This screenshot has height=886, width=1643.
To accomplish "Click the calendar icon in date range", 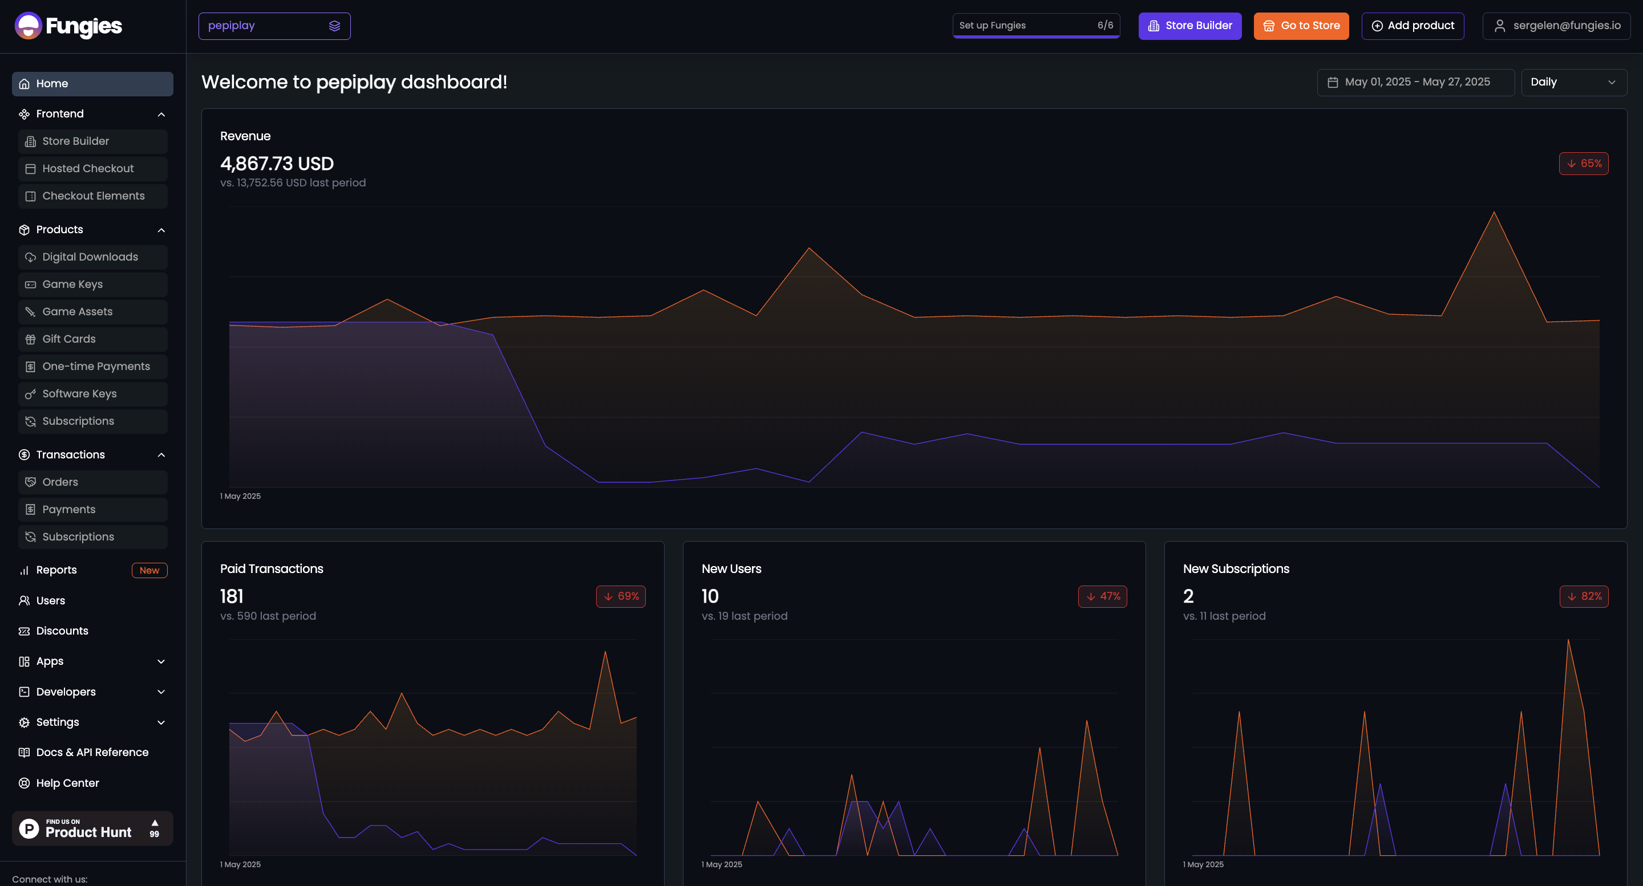I will (1333, 83).
